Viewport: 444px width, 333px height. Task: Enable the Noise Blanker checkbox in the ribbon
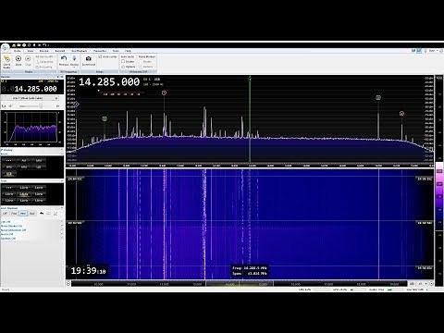pos(141,61)
